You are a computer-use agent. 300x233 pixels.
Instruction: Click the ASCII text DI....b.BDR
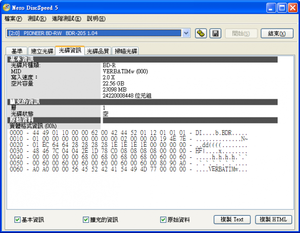(214, 132)
